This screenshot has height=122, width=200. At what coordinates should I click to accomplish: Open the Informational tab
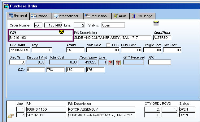click(67, 16)
